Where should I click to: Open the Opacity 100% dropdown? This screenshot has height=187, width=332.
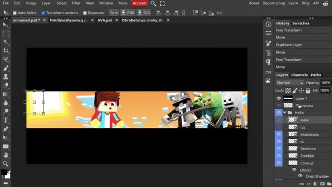(x=326, y=83)
